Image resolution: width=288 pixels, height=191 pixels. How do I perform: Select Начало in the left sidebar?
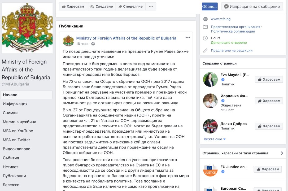(27, 95)
